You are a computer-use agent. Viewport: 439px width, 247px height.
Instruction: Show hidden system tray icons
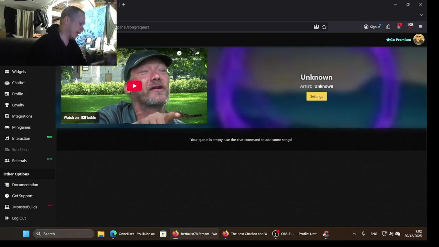[354, 234]
